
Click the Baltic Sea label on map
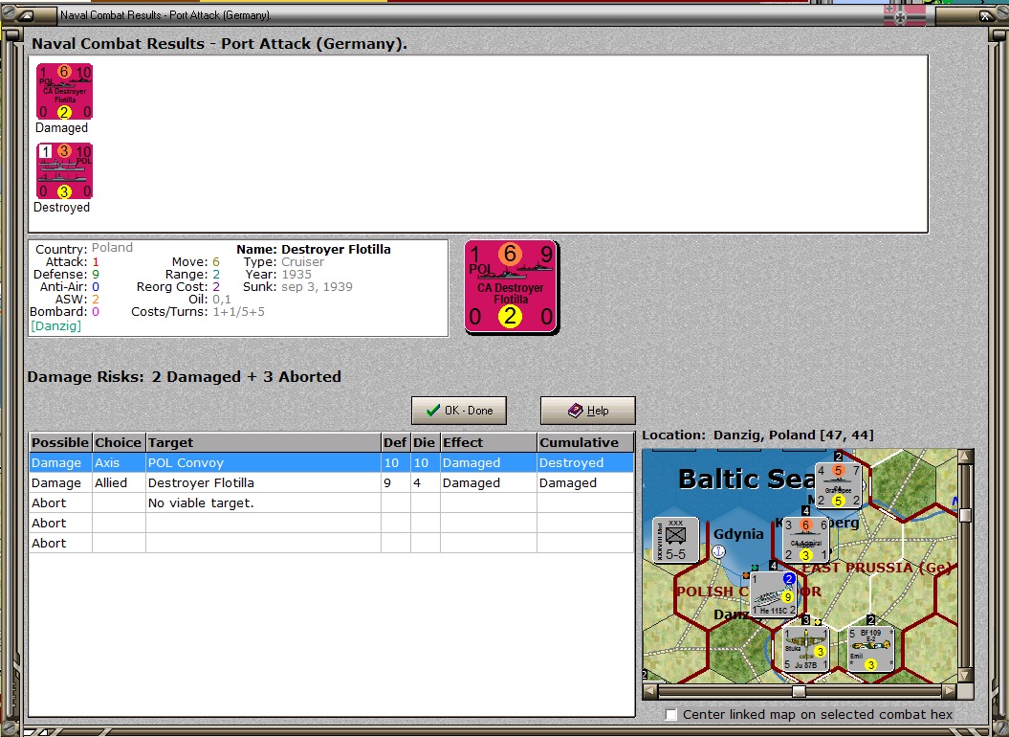tap(746, 479)
